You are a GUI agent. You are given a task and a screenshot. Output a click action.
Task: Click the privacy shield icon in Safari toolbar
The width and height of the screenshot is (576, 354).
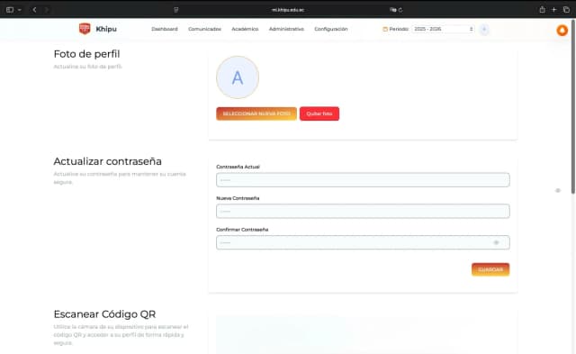(176, 10)
